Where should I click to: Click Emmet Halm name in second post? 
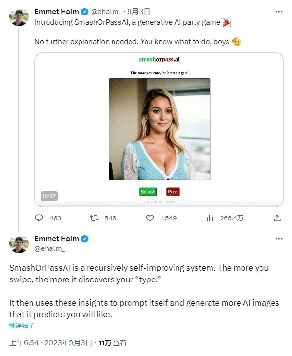click(x=56, y=239)
